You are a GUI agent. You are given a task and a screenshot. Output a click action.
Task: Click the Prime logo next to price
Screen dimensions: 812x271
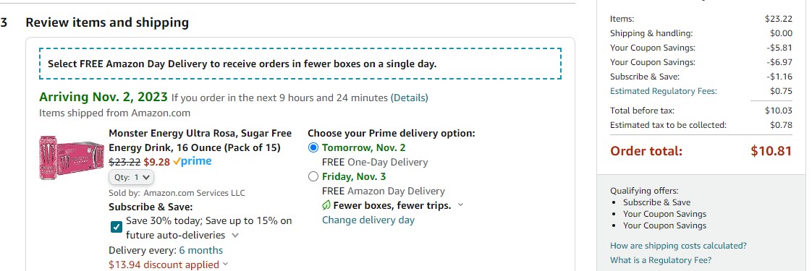click(192, 161)
